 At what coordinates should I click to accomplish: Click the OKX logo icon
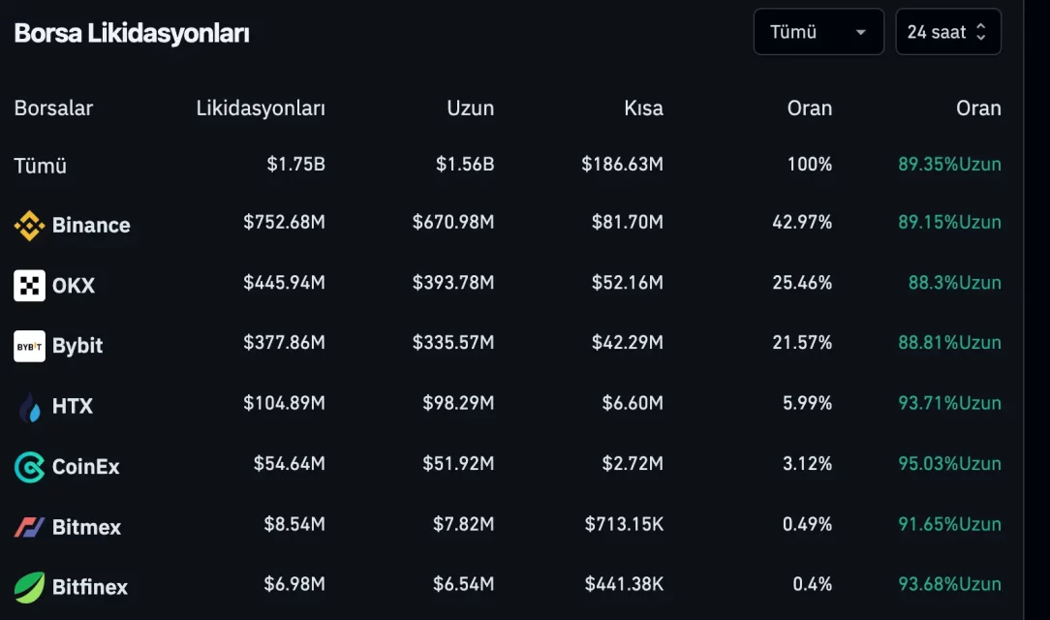(x=29, y=286)
